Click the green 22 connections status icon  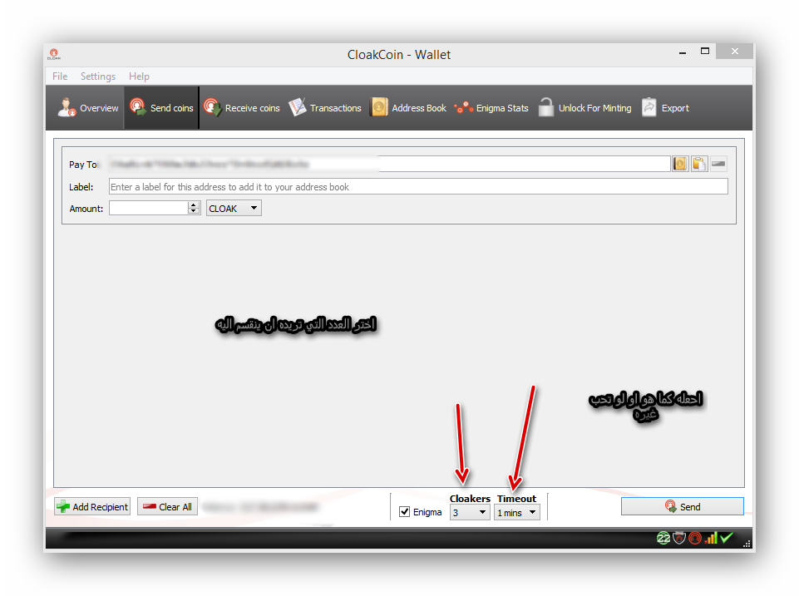click(663, 538)
